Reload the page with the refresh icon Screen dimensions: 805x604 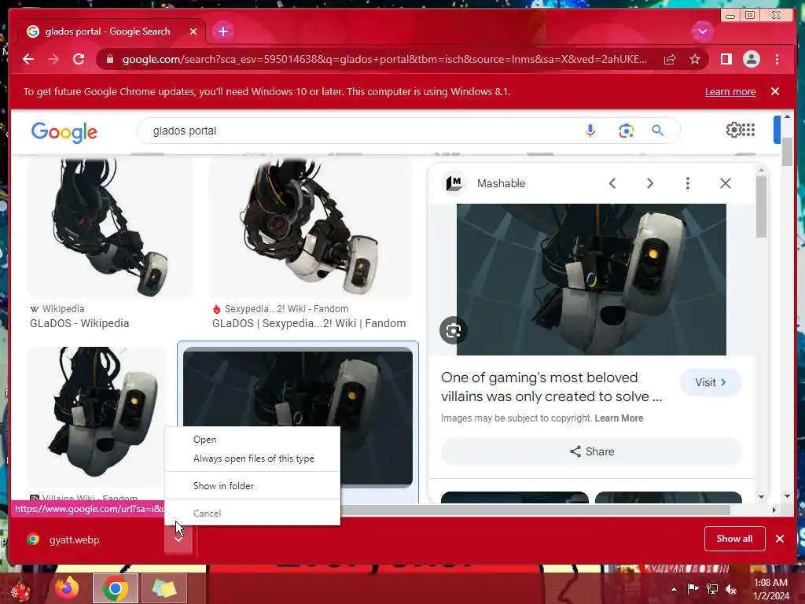tap(79, 59)
